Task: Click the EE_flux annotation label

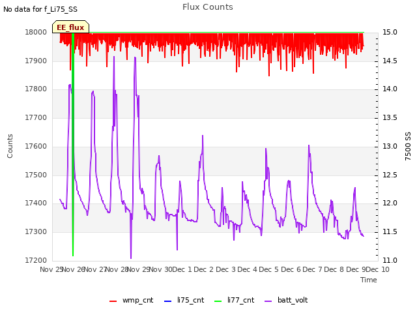Action: click(70, 27)
